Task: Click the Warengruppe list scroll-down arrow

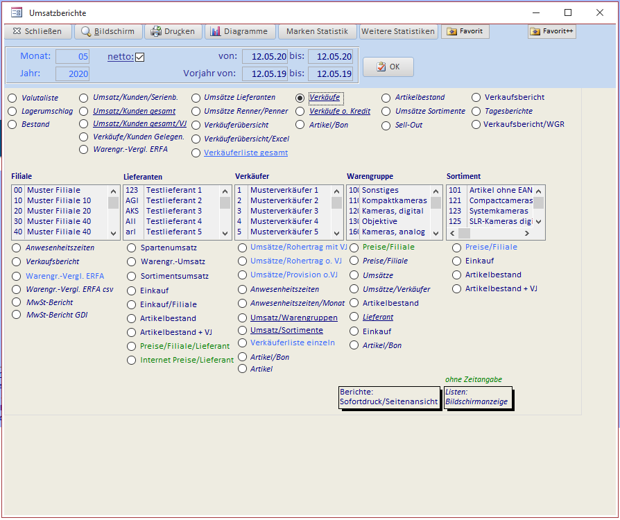Action: pos(436,234)
